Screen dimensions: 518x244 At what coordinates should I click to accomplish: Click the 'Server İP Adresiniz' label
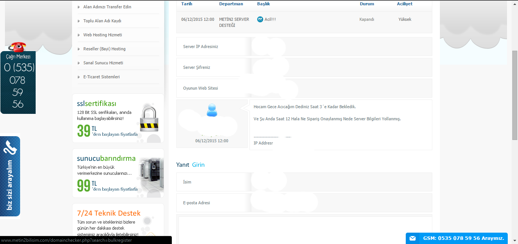tap(201, 47)
